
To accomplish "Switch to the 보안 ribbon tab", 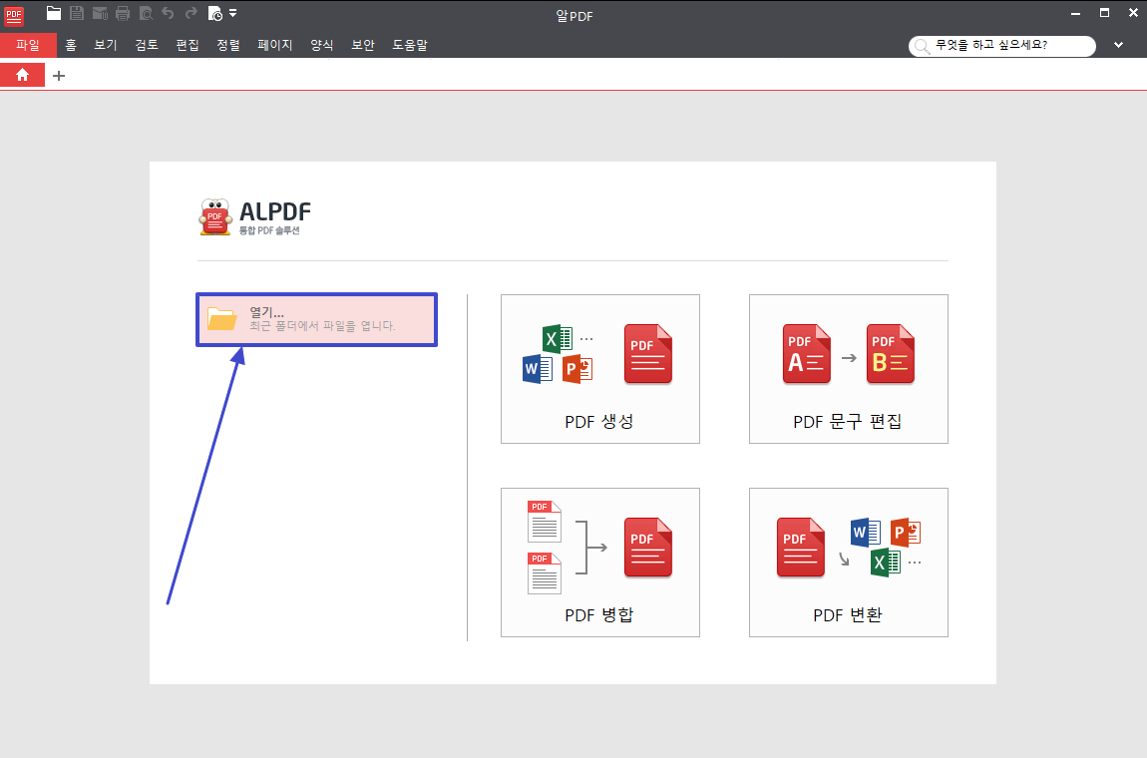I will pyautogui.click(x=363, y=45).
